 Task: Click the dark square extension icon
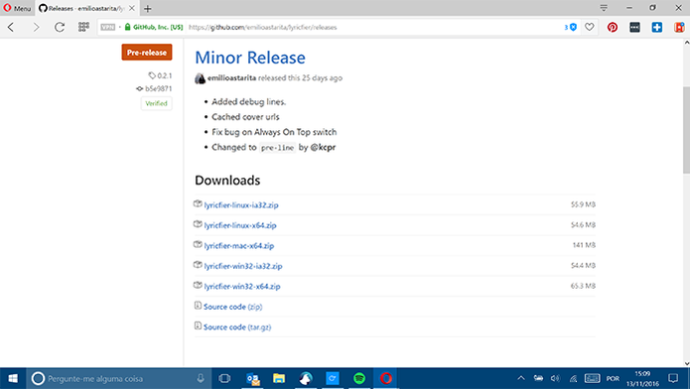(634, 27)
